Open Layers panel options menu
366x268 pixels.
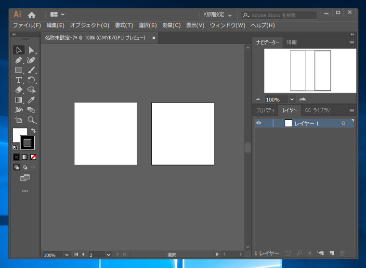(352, 111)
